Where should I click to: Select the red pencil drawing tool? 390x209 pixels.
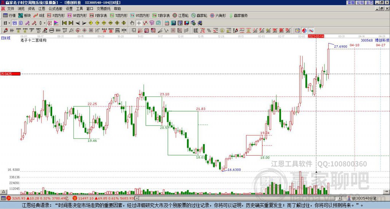tap(5, 31)
